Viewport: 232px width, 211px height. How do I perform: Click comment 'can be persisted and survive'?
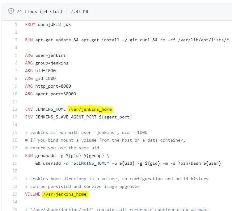click(x=82, y=186)
